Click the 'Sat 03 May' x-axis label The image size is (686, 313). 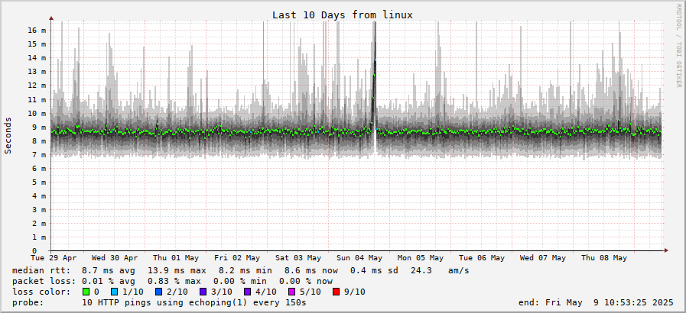click(x=298, y=258)
